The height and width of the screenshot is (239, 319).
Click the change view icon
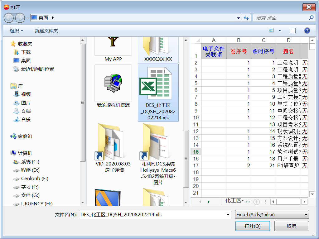click(x=271, y=31)
